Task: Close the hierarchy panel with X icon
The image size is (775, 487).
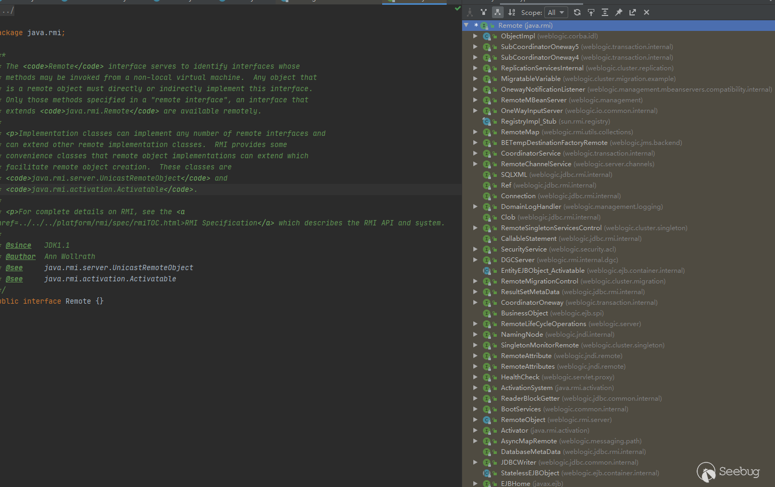Action: [x=647, y=12]
